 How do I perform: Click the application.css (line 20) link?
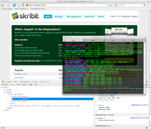pos(139,118)
